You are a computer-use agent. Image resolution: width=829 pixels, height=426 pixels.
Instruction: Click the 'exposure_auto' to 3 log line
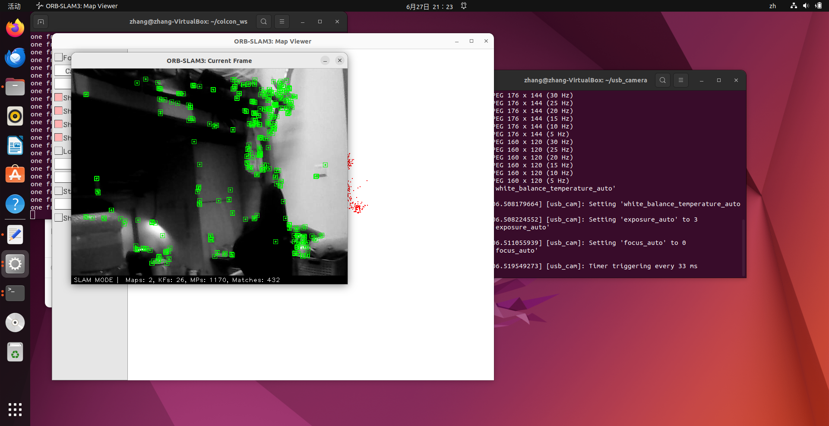coord(596,219)
